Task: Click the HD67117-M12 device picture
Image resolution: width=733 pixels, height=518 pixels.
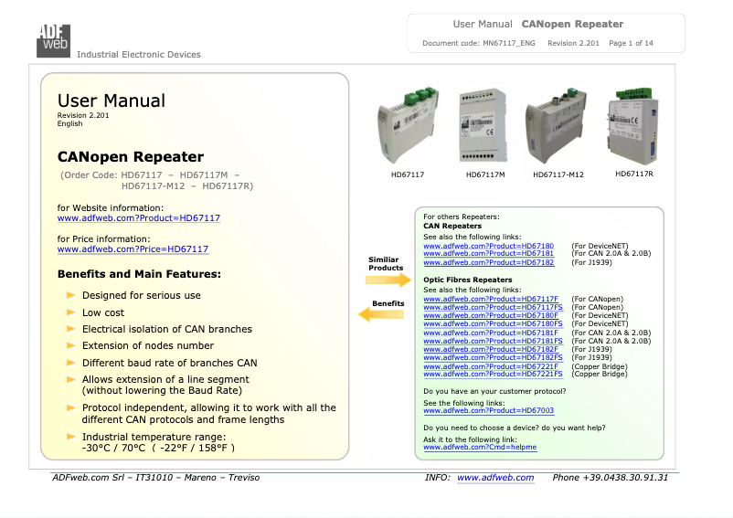Action: click(558, 127)
